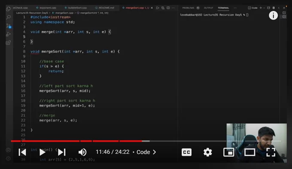Open video player settings gear
This screenshot has height=169, width=292.
pyautogui.click(x=208, y=152)
